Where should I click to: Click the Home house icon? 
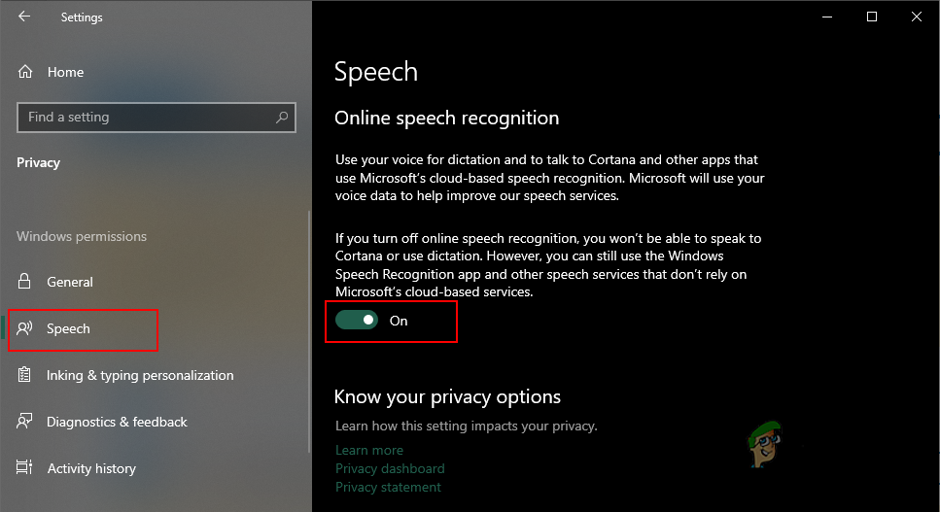pos(25,72)
